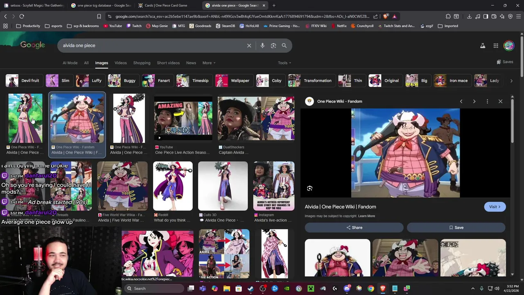524x295 pixels.
Task: Switch to the All results tab
Action: click(x=86, y=63)
